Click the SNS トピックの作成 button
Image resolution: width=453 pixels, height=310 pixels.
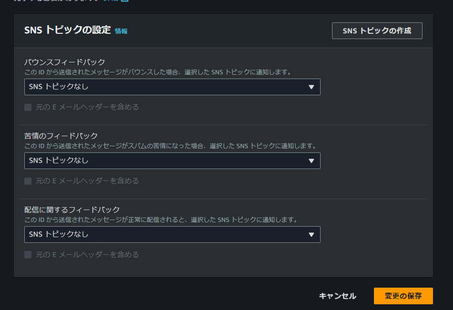[377, 30]
